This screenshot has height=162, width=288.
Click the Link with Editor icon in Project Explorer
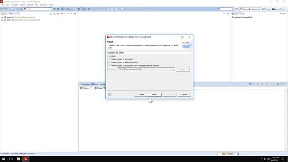[x=54, y=14]
